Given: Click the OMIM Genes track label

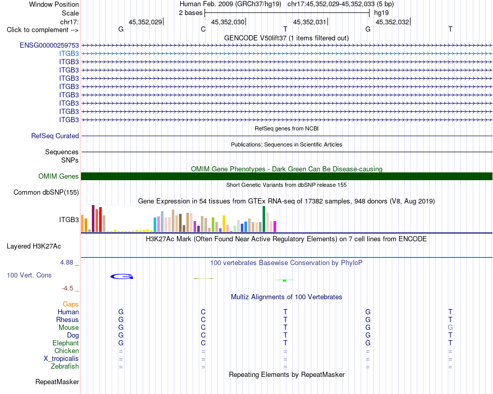Looking at the screenshot, I should (59, 177).
